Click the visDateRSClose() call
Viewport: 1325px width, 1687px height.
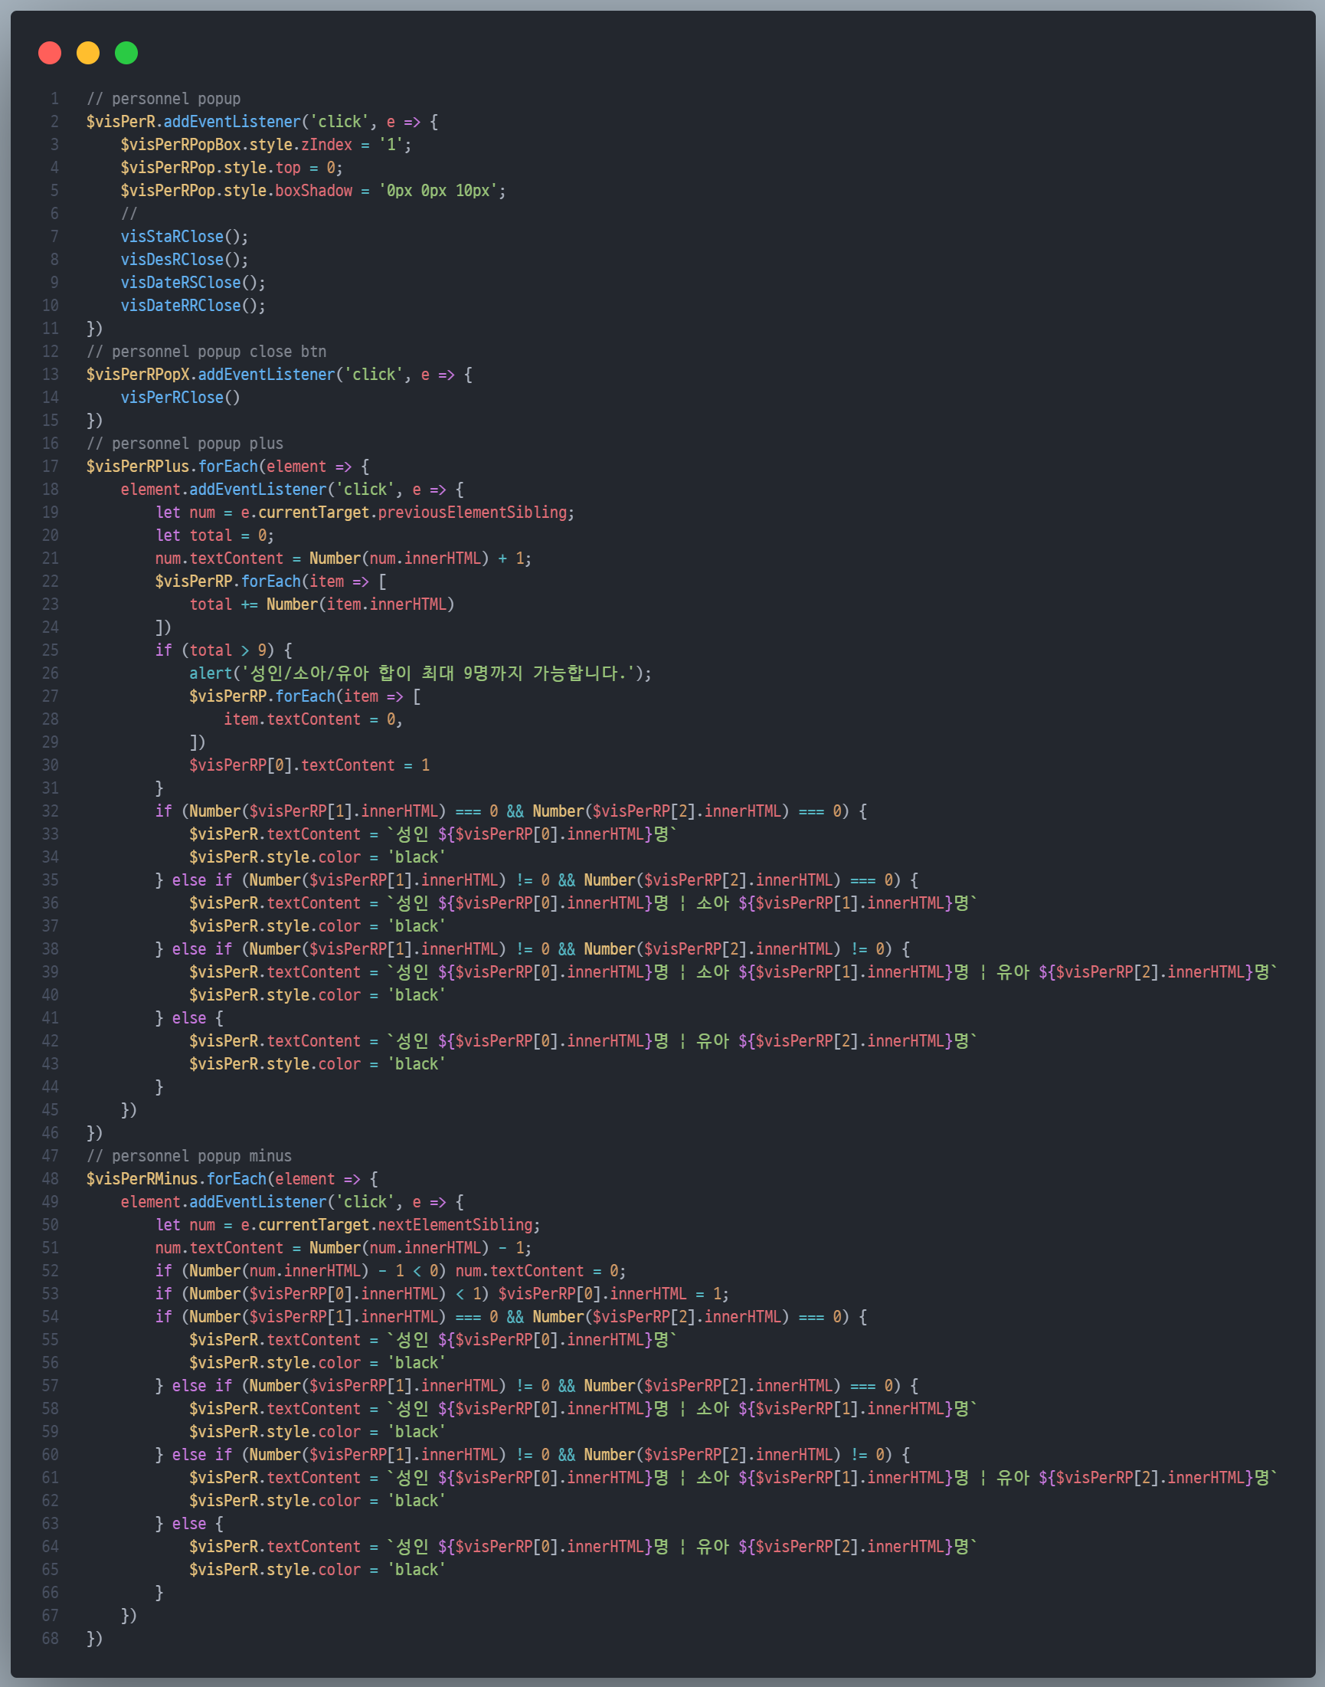tap(193, 283)
